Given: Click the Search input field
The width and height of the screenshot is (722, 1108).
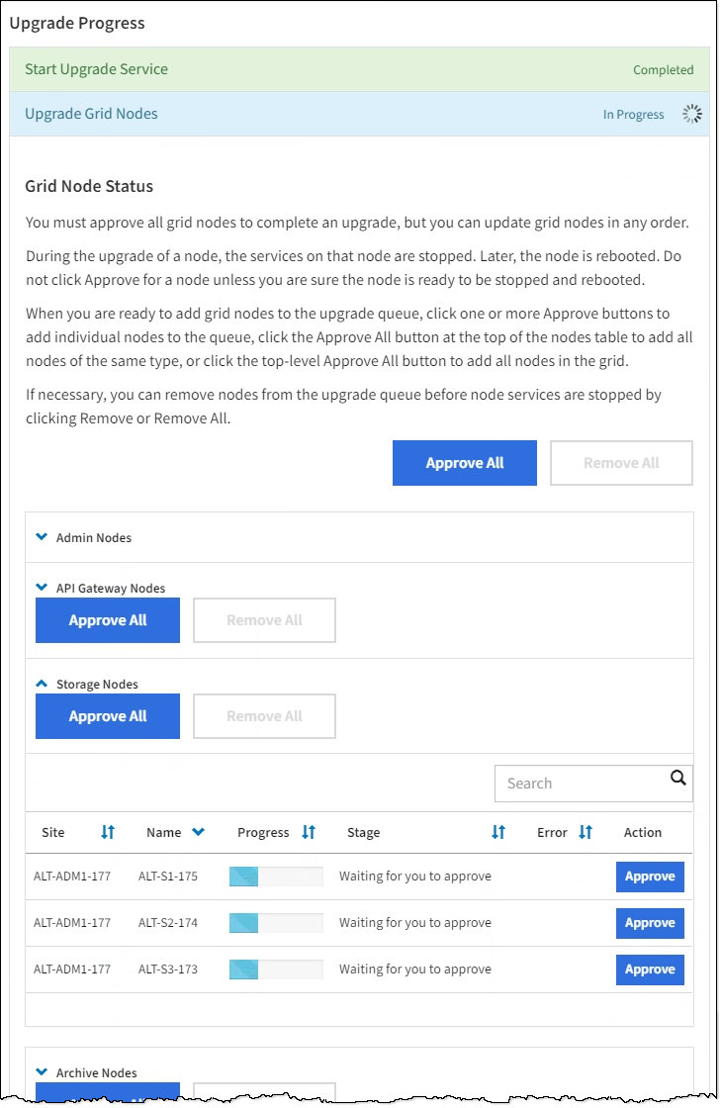Looking at the screenshot, I should click(579, 784).
